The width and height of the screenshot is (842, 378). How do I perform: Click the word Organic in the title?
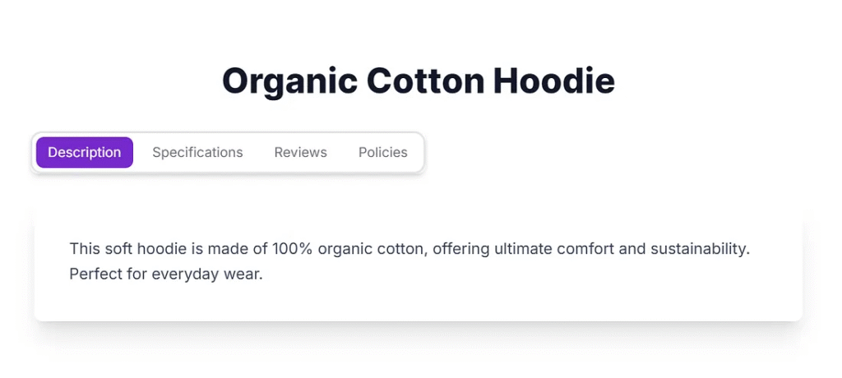click(289, 81)
